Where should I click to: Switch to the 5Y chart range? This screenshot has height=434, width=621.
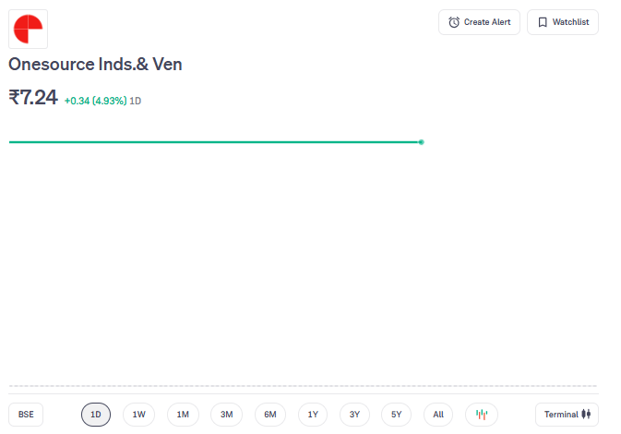pyautogui.click(x=397, y=415)
